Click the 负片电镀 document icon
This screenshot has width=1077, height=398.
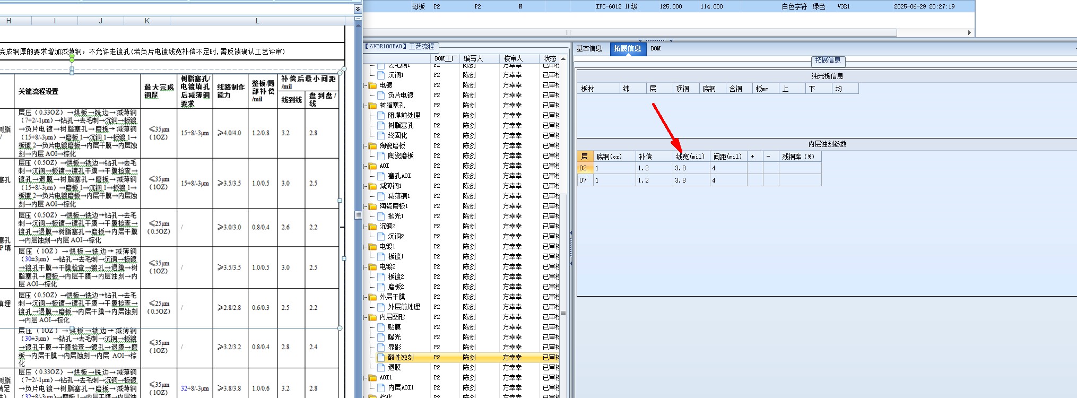click(381, 95)
